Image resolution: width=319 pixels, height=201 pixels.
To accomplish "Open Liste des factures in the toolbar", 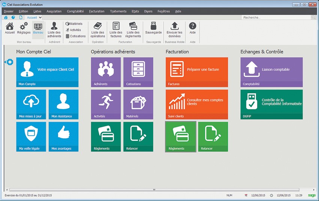I will pos(116,30).
